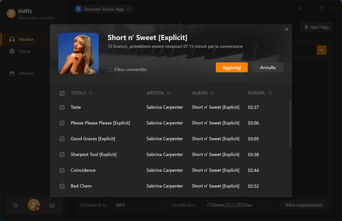Click the TITOLO column header
This screenshot has width=342, height=221.
tap(78, 93)
